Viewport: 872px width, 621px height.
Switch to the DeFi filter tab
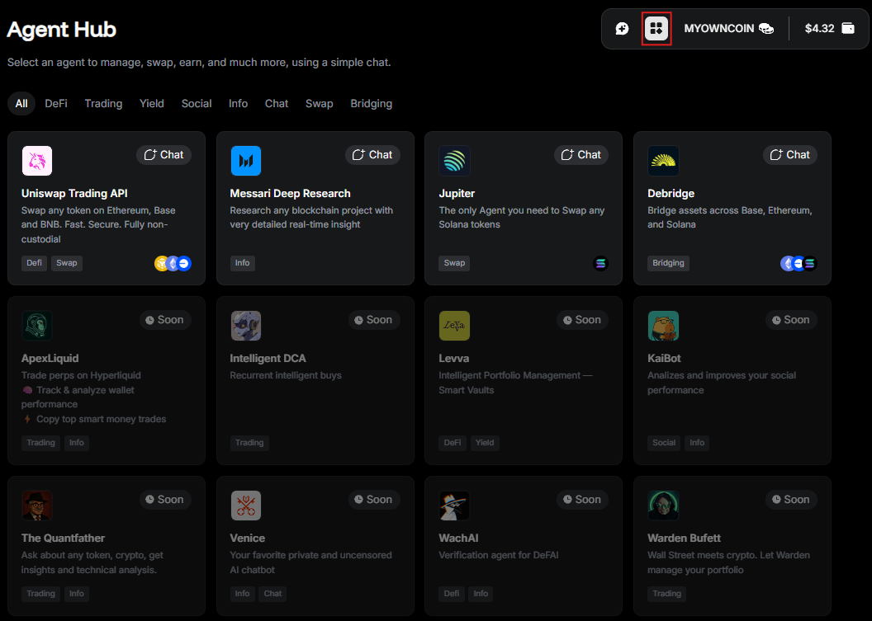(56, 104)
